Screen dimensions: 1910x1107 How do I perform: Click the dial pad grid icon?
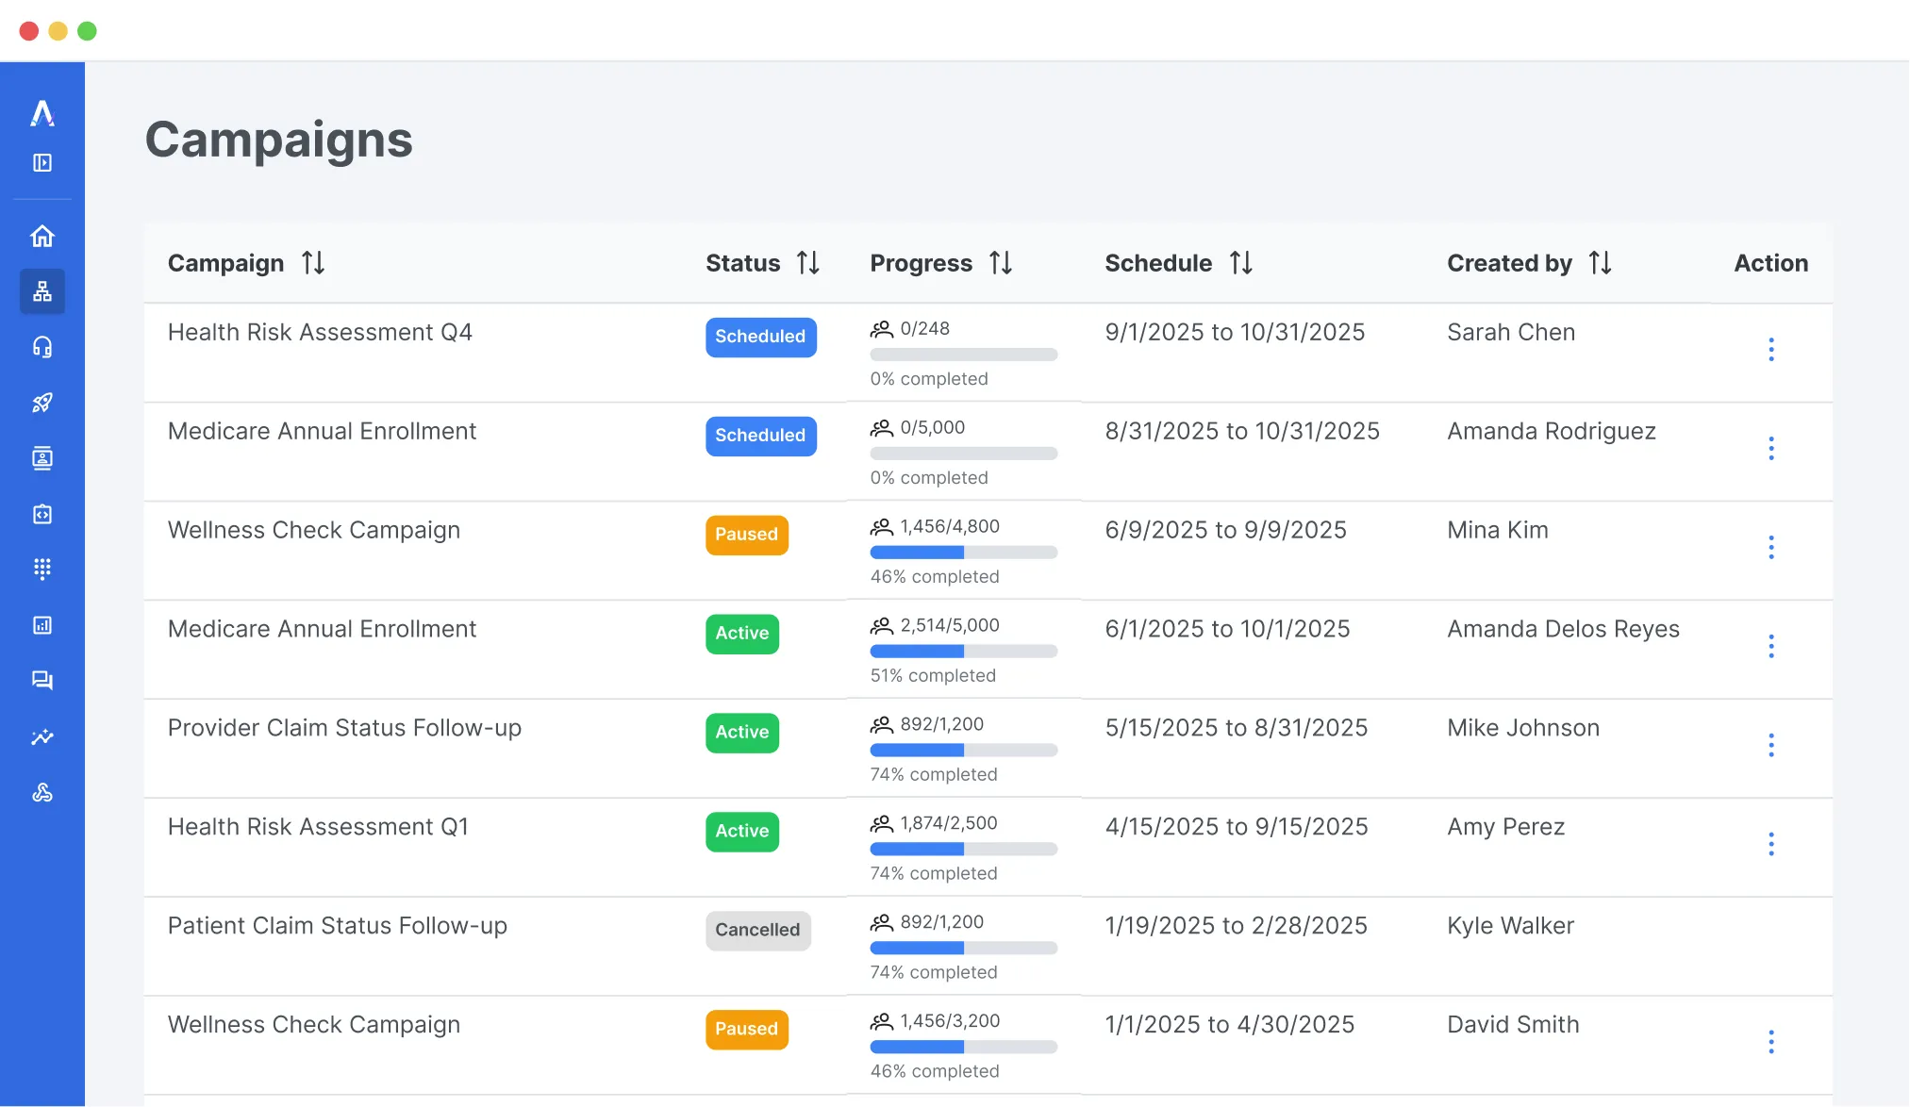42,569
